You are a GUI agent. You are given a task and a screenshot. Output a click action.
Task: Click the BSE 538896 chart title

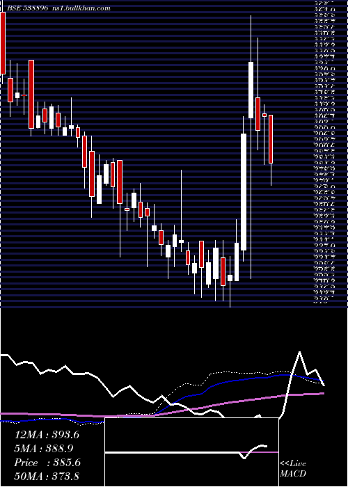(27, 8)
